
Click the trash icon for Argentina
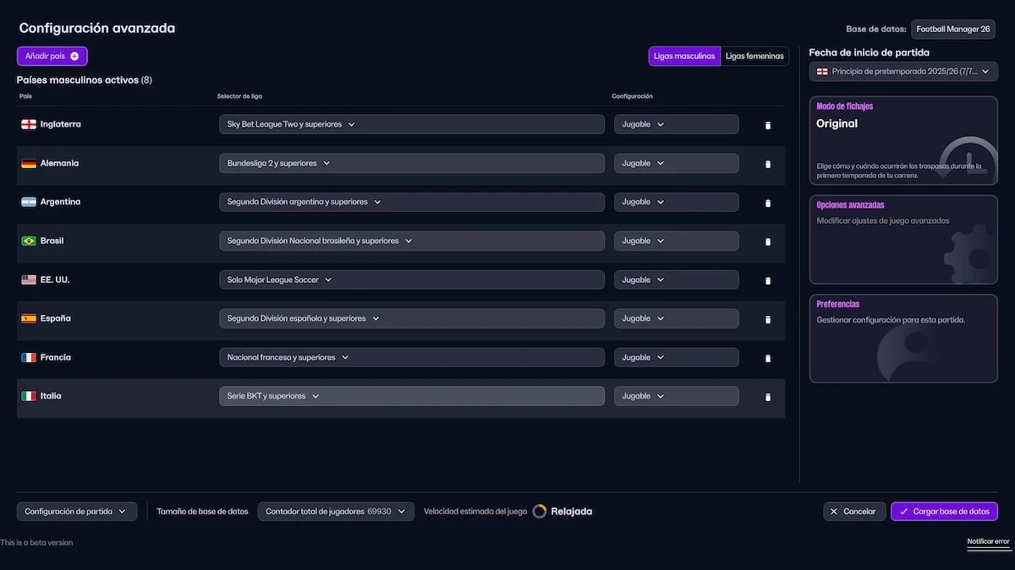pyautogui.click(x=768, y=203)
